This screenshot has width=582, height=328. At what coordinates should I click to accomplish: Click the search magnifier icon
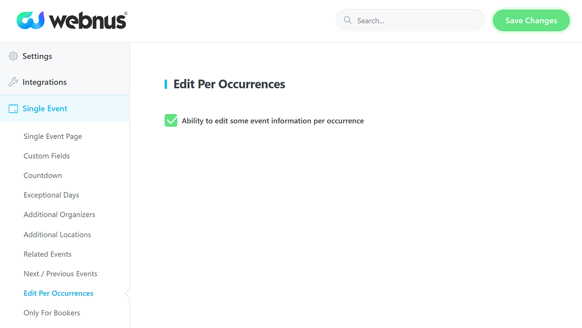(348, 20)
